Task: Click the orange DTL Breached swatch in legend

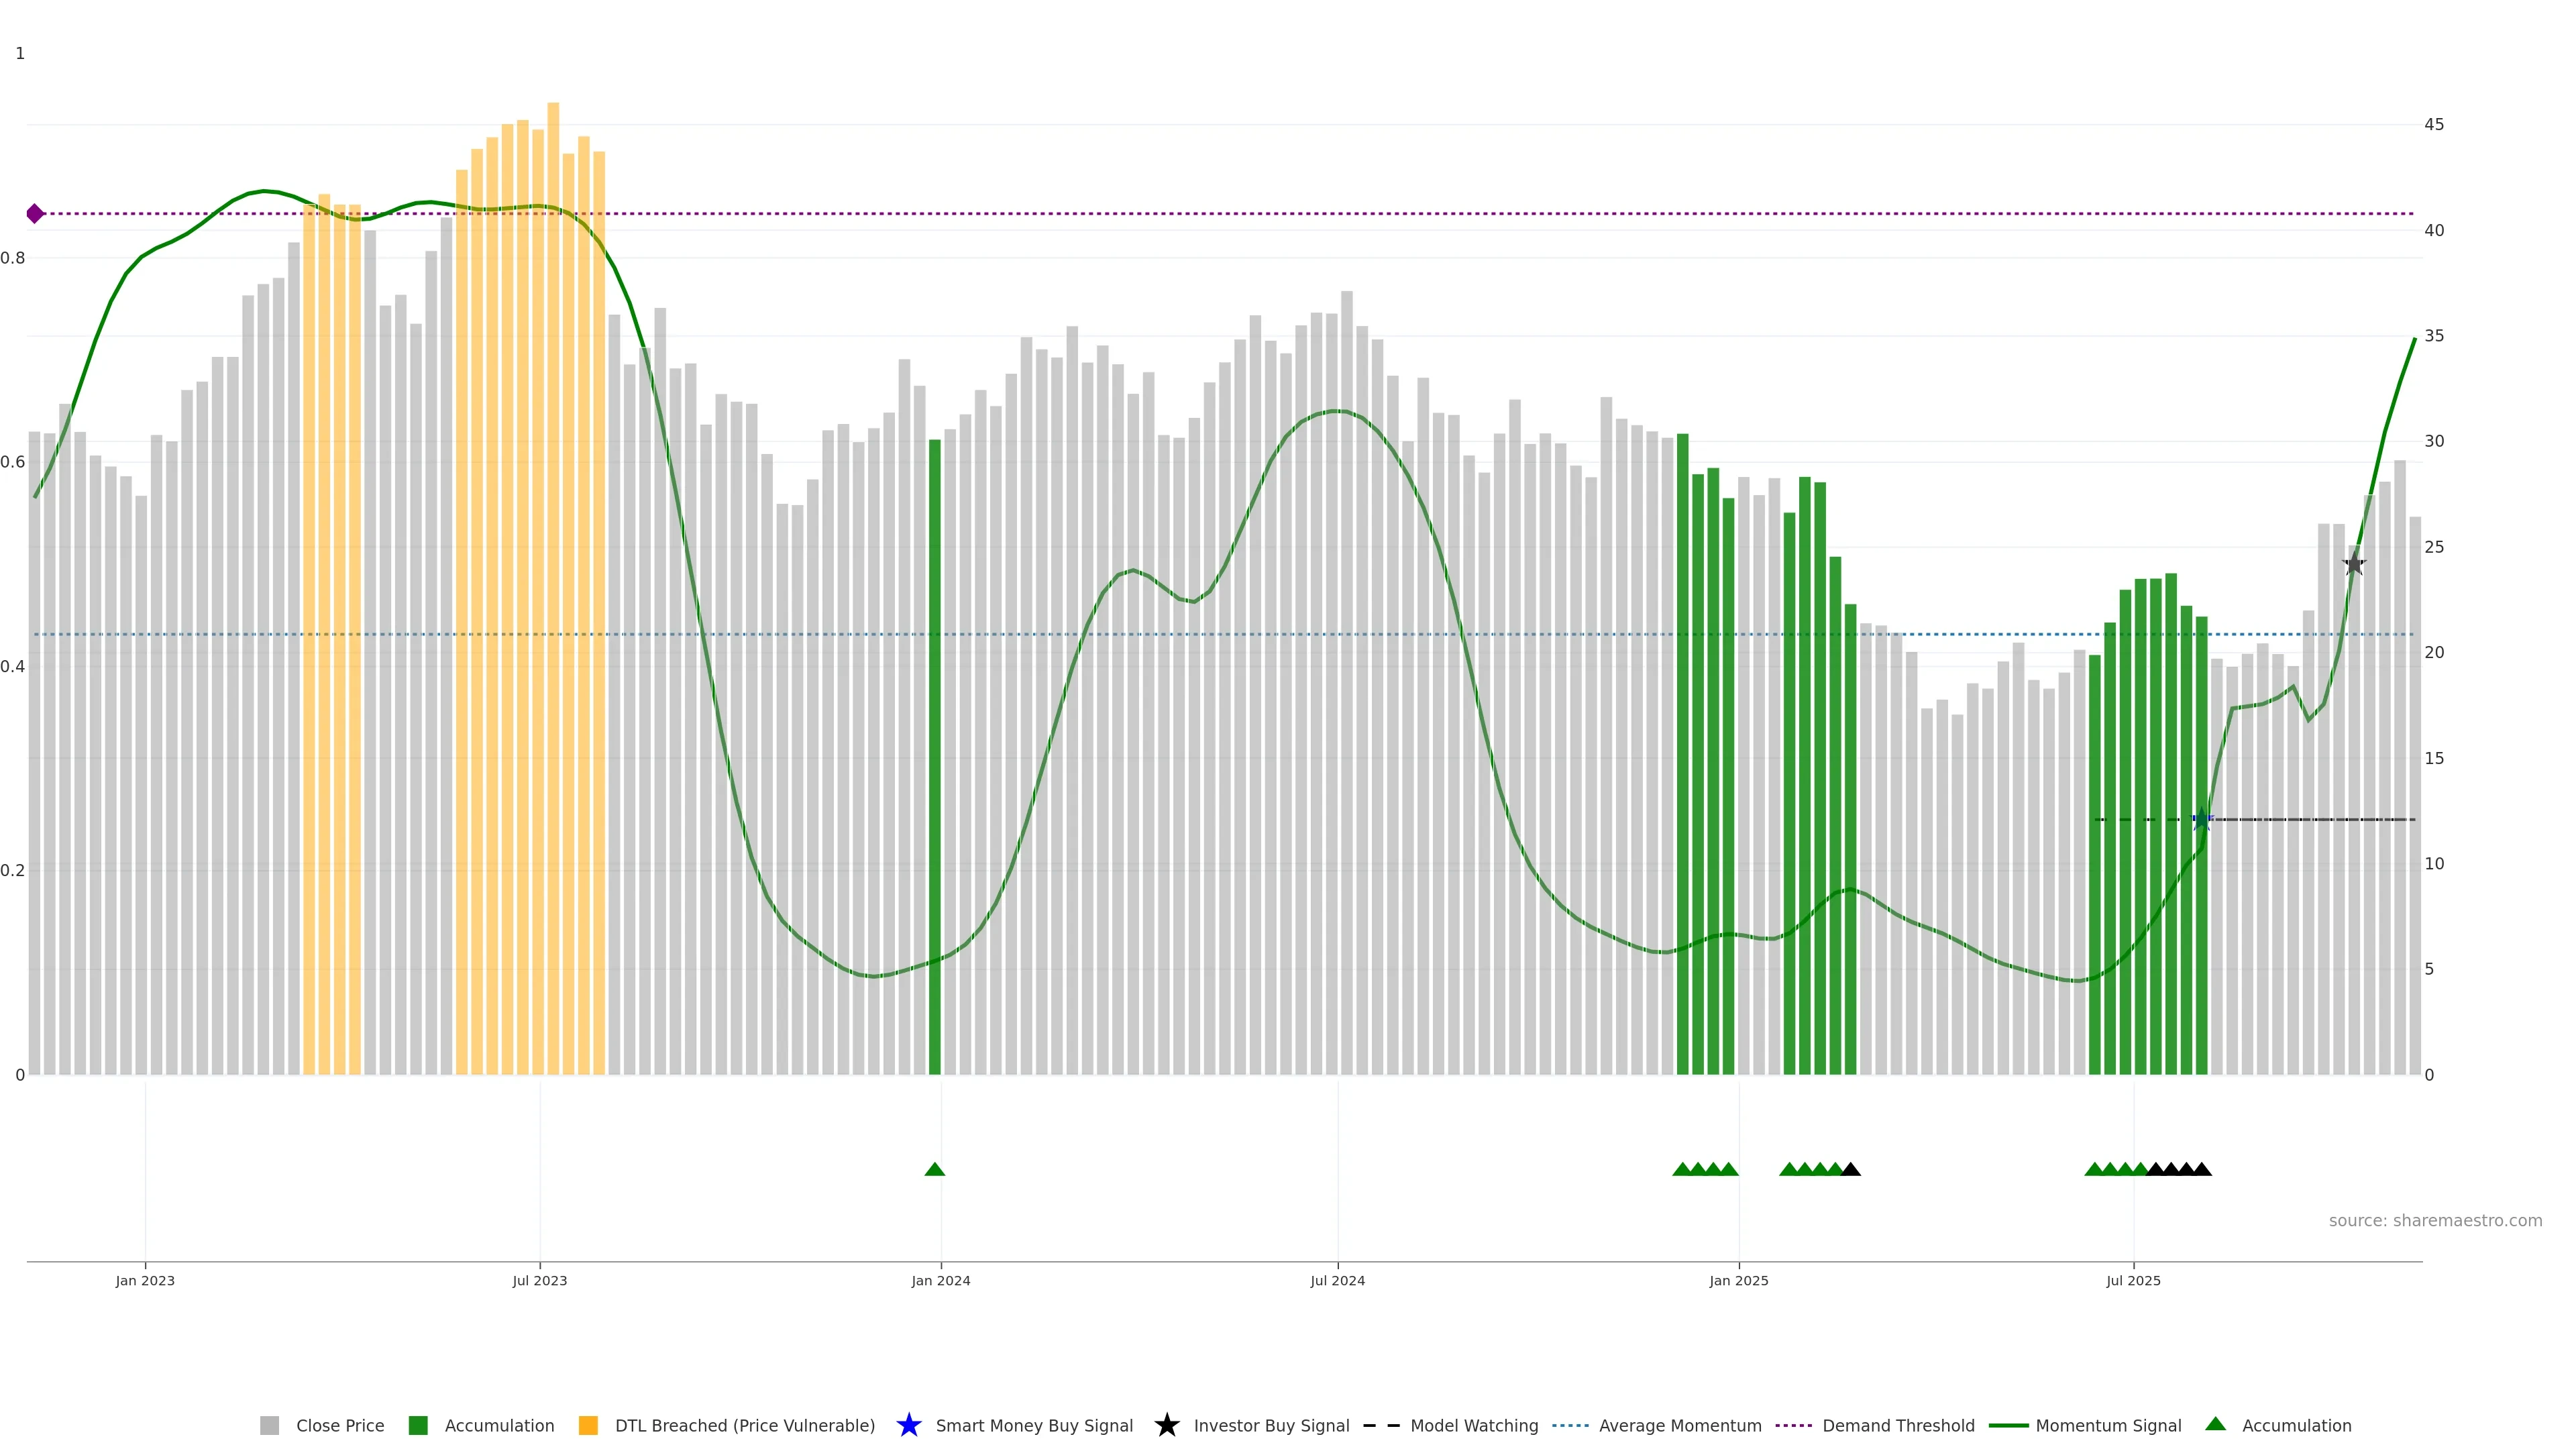Action: pyautogui.click(x=588, y=1426)
